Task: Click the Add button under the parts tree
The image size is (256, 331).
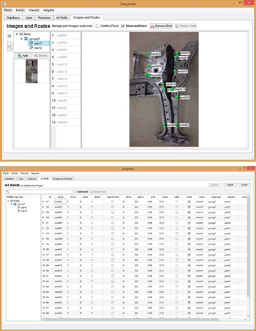Action: [x=23, y=56]
